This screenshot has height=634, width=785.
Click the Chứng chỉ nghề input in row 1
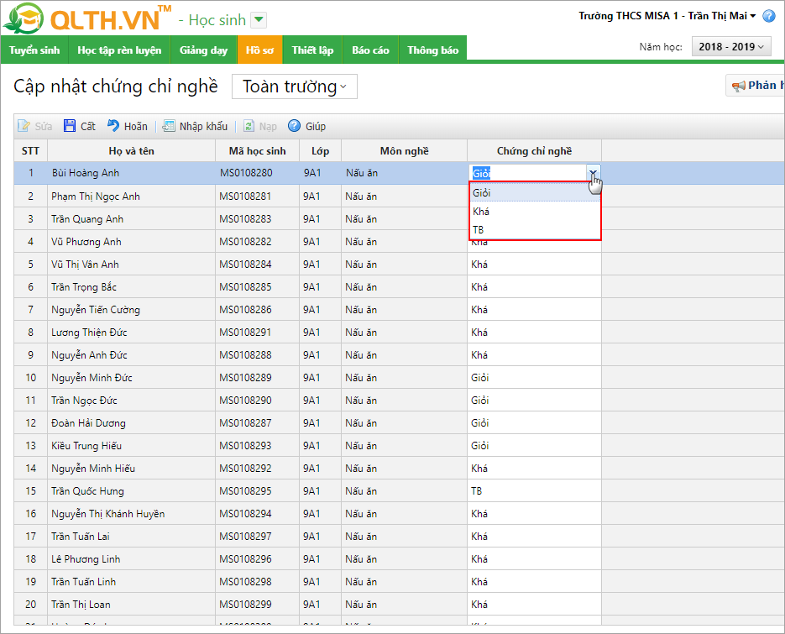click(x=528, y=173)
